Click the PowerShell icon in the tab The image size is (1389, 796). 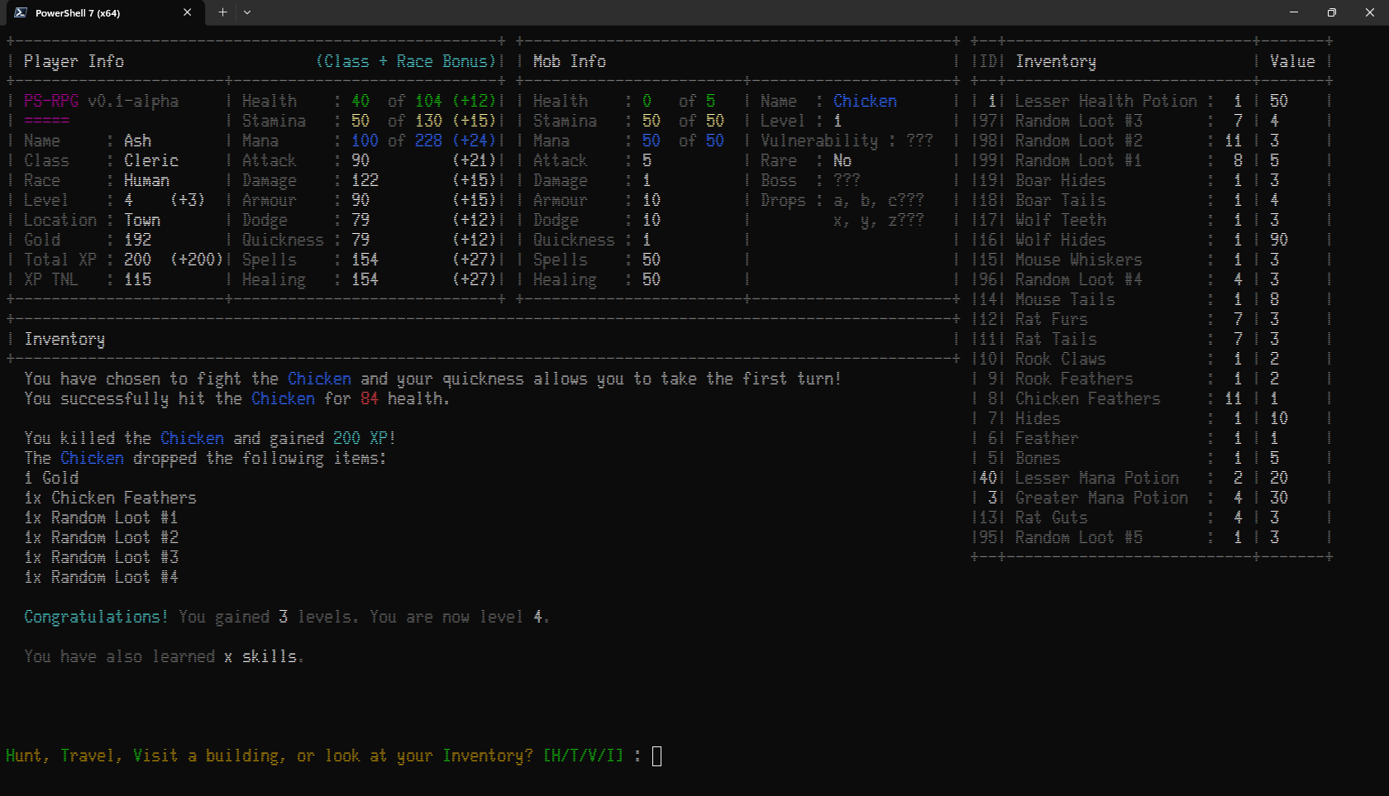tap(21, 12)
